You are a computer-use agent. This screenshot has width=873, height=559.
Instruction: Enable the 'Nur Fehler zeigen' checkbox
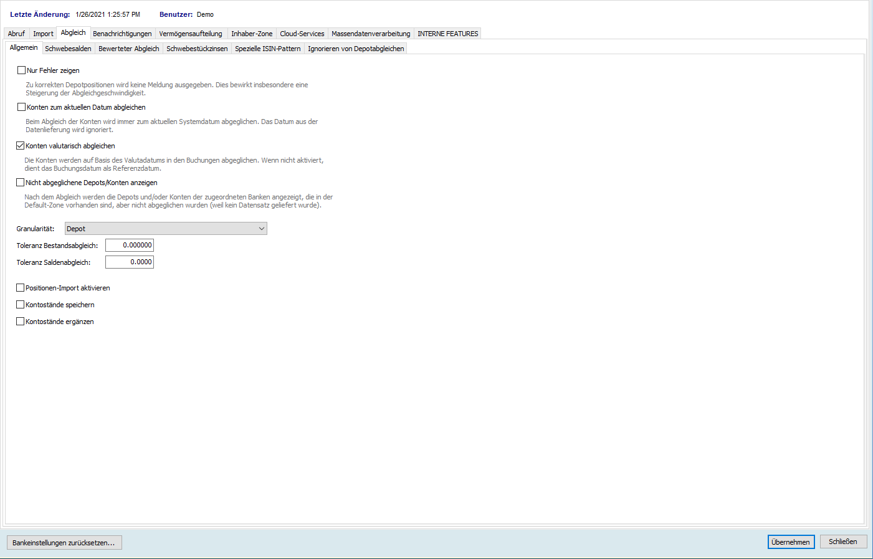point(22,70)
